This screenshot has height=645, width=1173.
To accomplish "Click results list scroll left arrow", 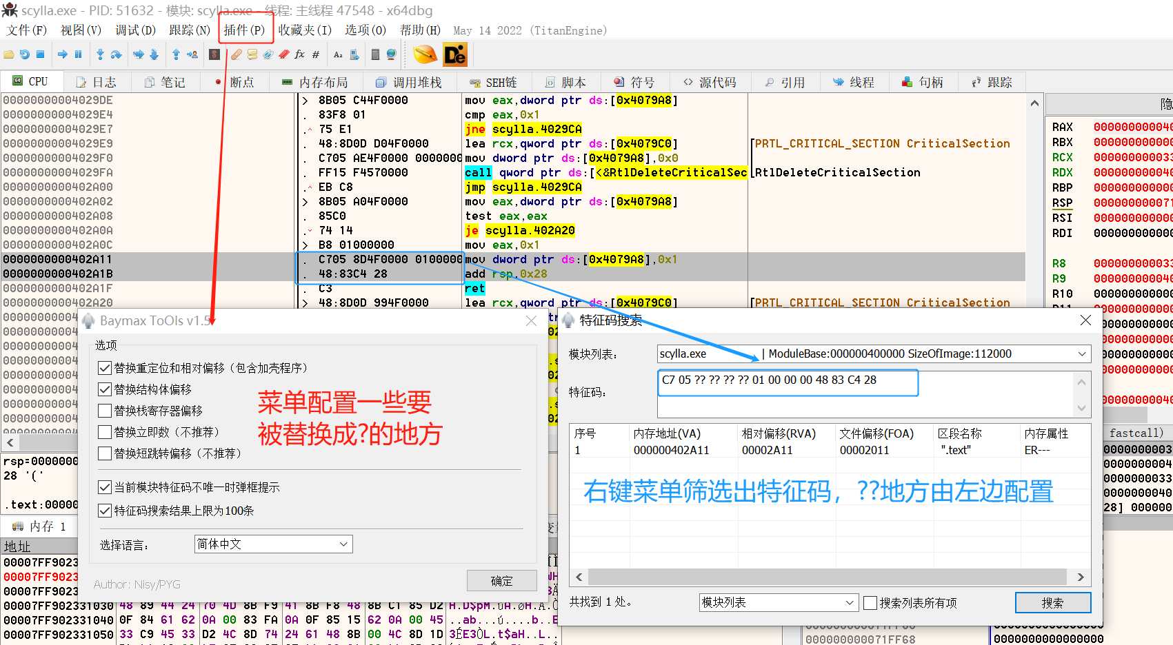I will (579, 577).
